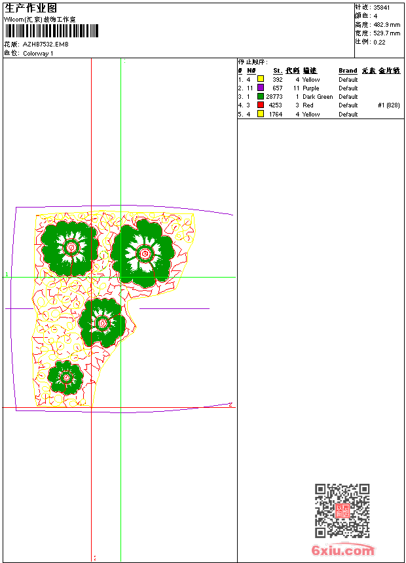Image resolution: width=406 pixels, height=563 pixels.
Task: Click thread code 3 in the Red row
Action: [297, 105]
